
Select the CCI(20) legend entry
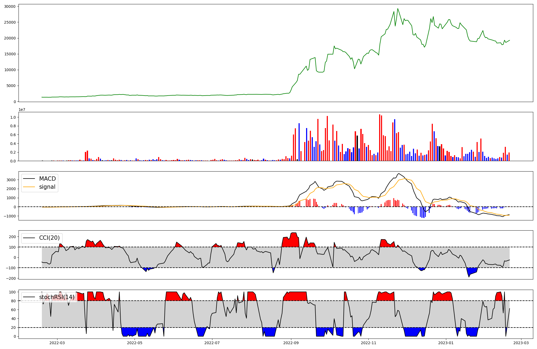pos(49,238)
